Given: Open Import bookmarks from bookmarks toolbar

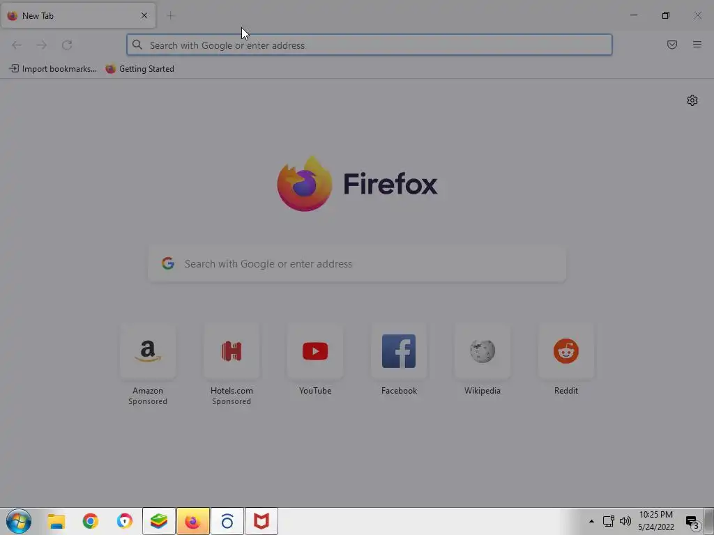Looking at the screenshot, I should click(53, 69).
